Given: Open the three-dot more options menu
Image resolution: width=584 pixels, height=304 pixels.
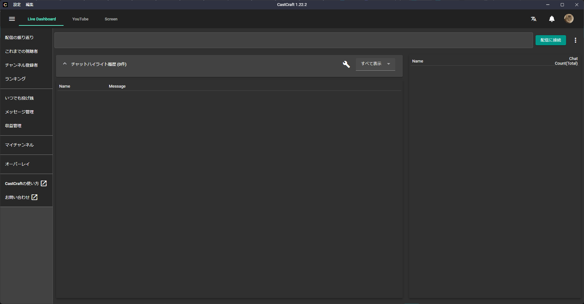Looking at the screenshot, I should point(575,40).
